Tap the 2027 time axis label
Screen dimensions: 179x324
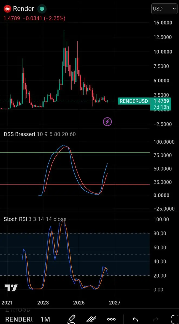click(x=114, y=303)
